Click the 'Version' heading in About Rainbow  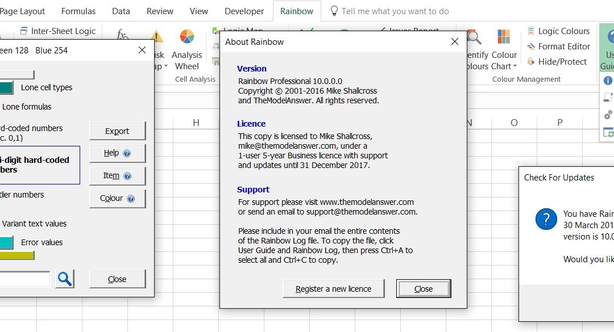pyautogui.click(x=252, y=69)
